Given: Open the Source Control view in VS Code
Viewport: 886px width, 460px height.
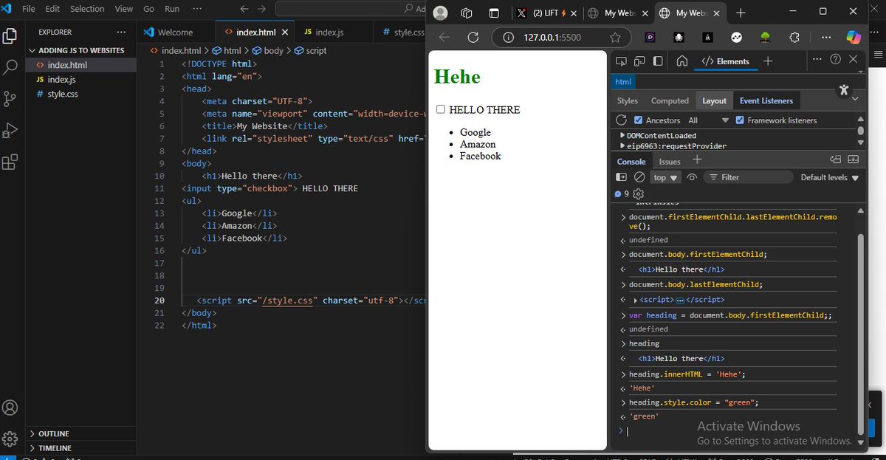Looking at the screenshot, I should (10, 99).
